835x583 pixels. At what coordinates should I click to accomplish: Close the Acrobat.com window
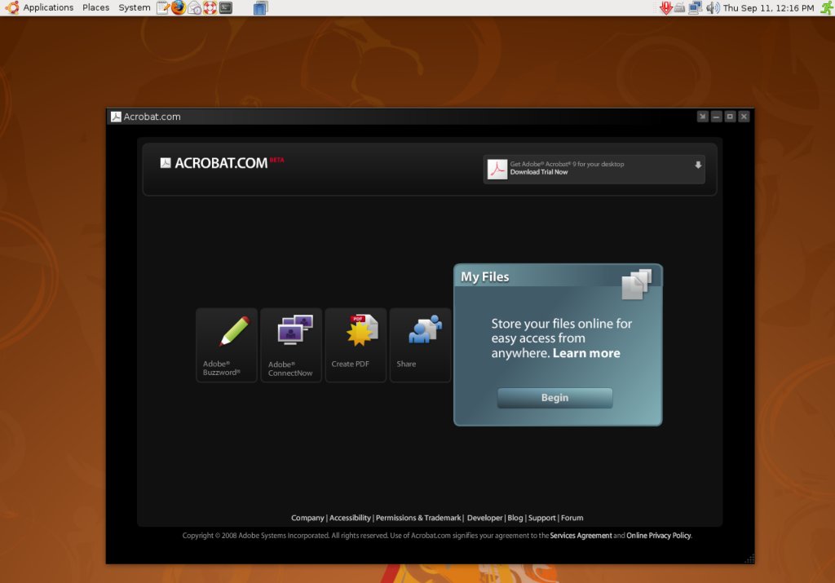click(744, 117)
